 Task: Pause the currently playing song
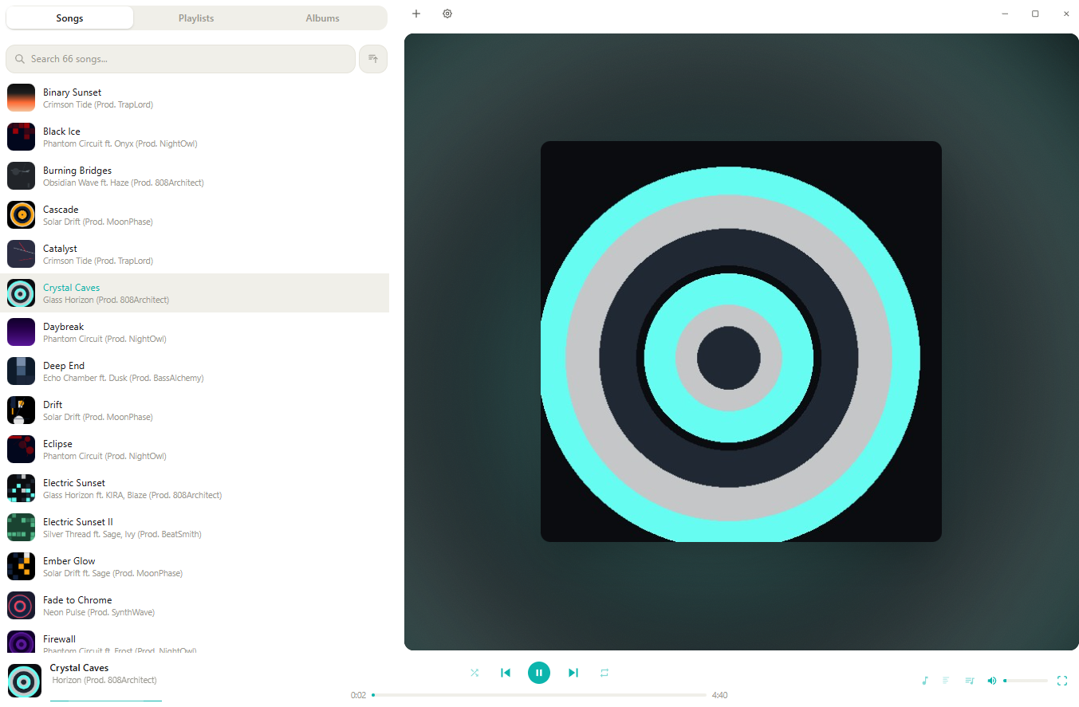(539, 673)
